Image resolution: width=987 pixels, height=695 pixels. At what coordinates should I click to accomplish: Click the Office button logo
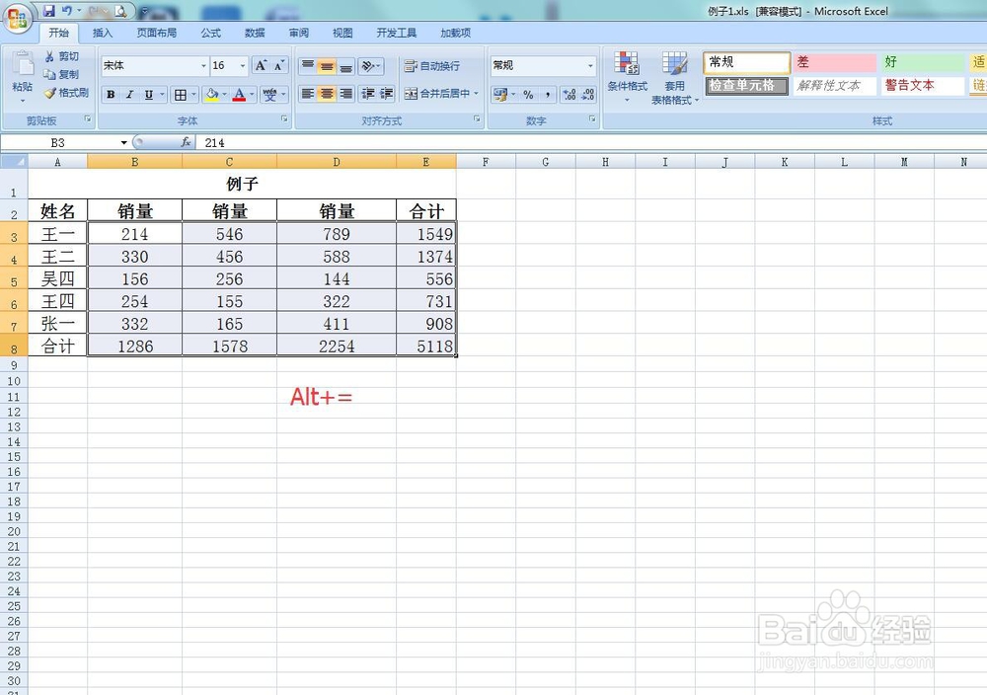click(17, 17)
